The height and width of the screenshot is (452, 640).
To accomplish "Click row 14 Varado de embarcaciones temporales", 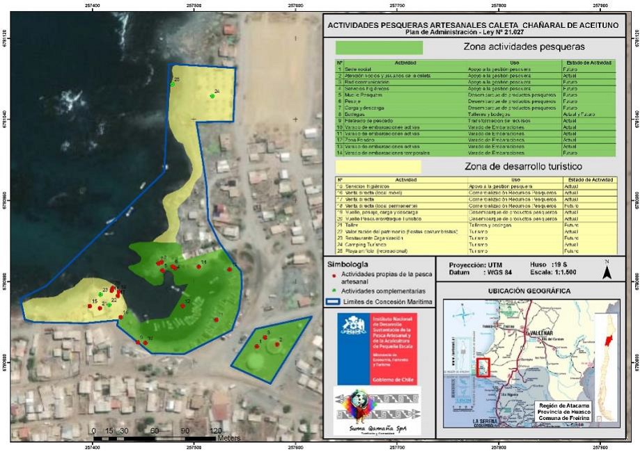I will [476, 153].
